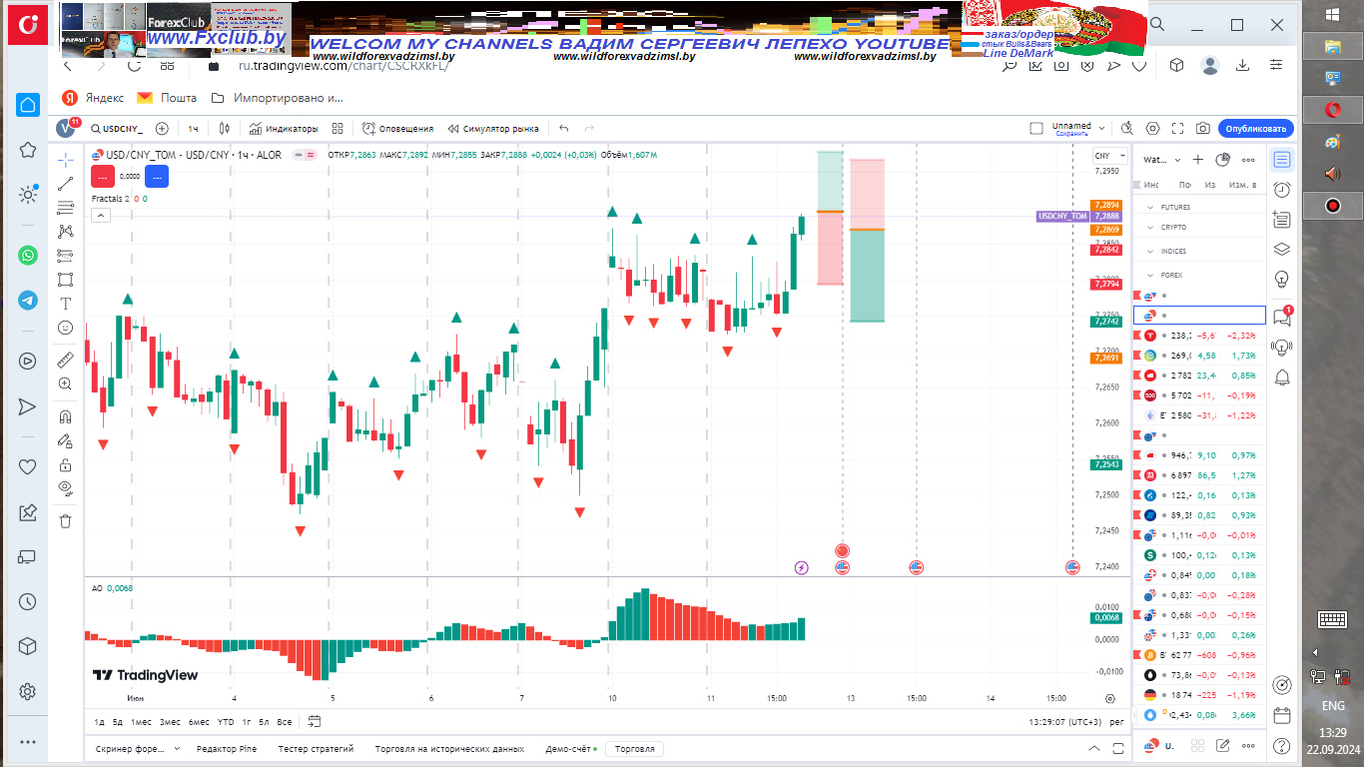1364x767 pixels.
Task: Open watchlist advanced view pie icon
Action: (x=1222, y=160)
